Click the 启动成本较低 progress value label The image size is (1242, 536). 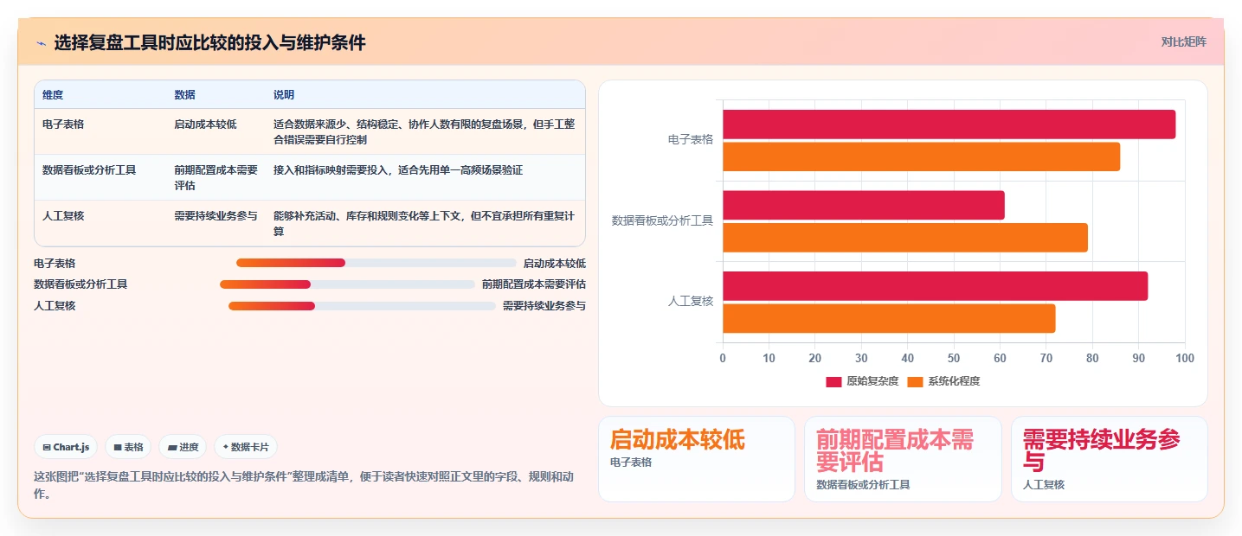pos(554,263)
